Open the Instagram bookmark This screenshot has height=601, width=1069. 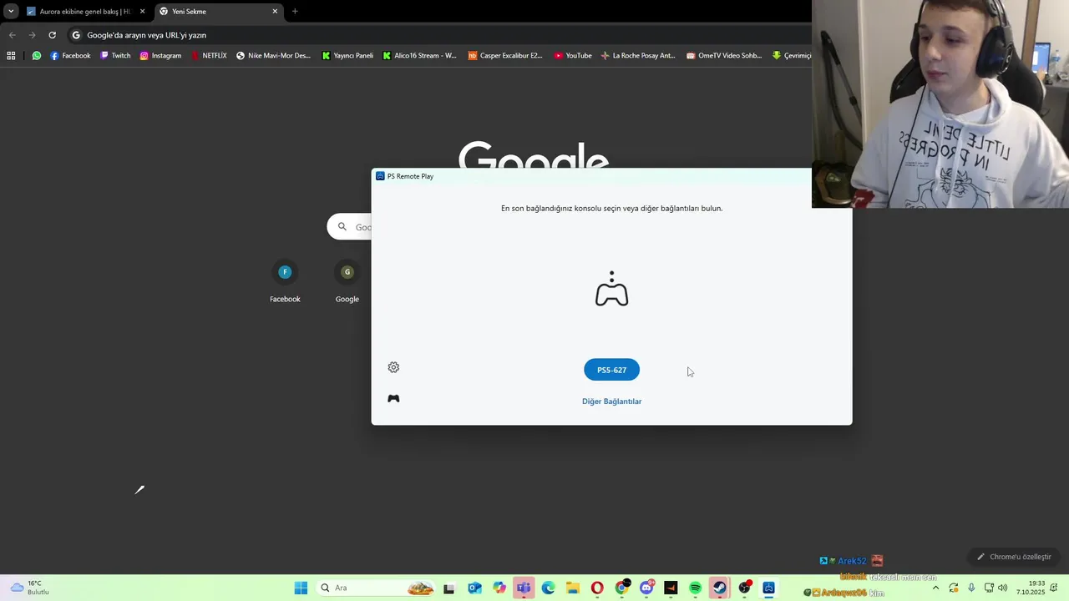(x=160, y=56)
